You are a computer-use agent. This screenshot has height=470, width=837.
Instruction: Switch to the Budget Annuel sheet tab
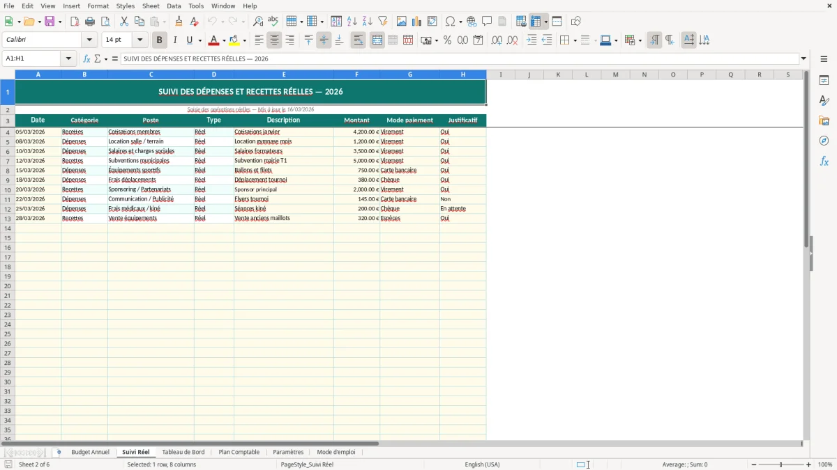[90, 452]
